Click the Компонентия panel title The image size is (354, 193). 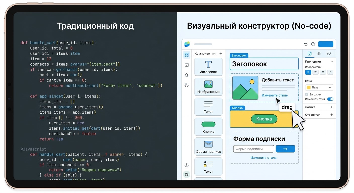(x=205, y=54)
